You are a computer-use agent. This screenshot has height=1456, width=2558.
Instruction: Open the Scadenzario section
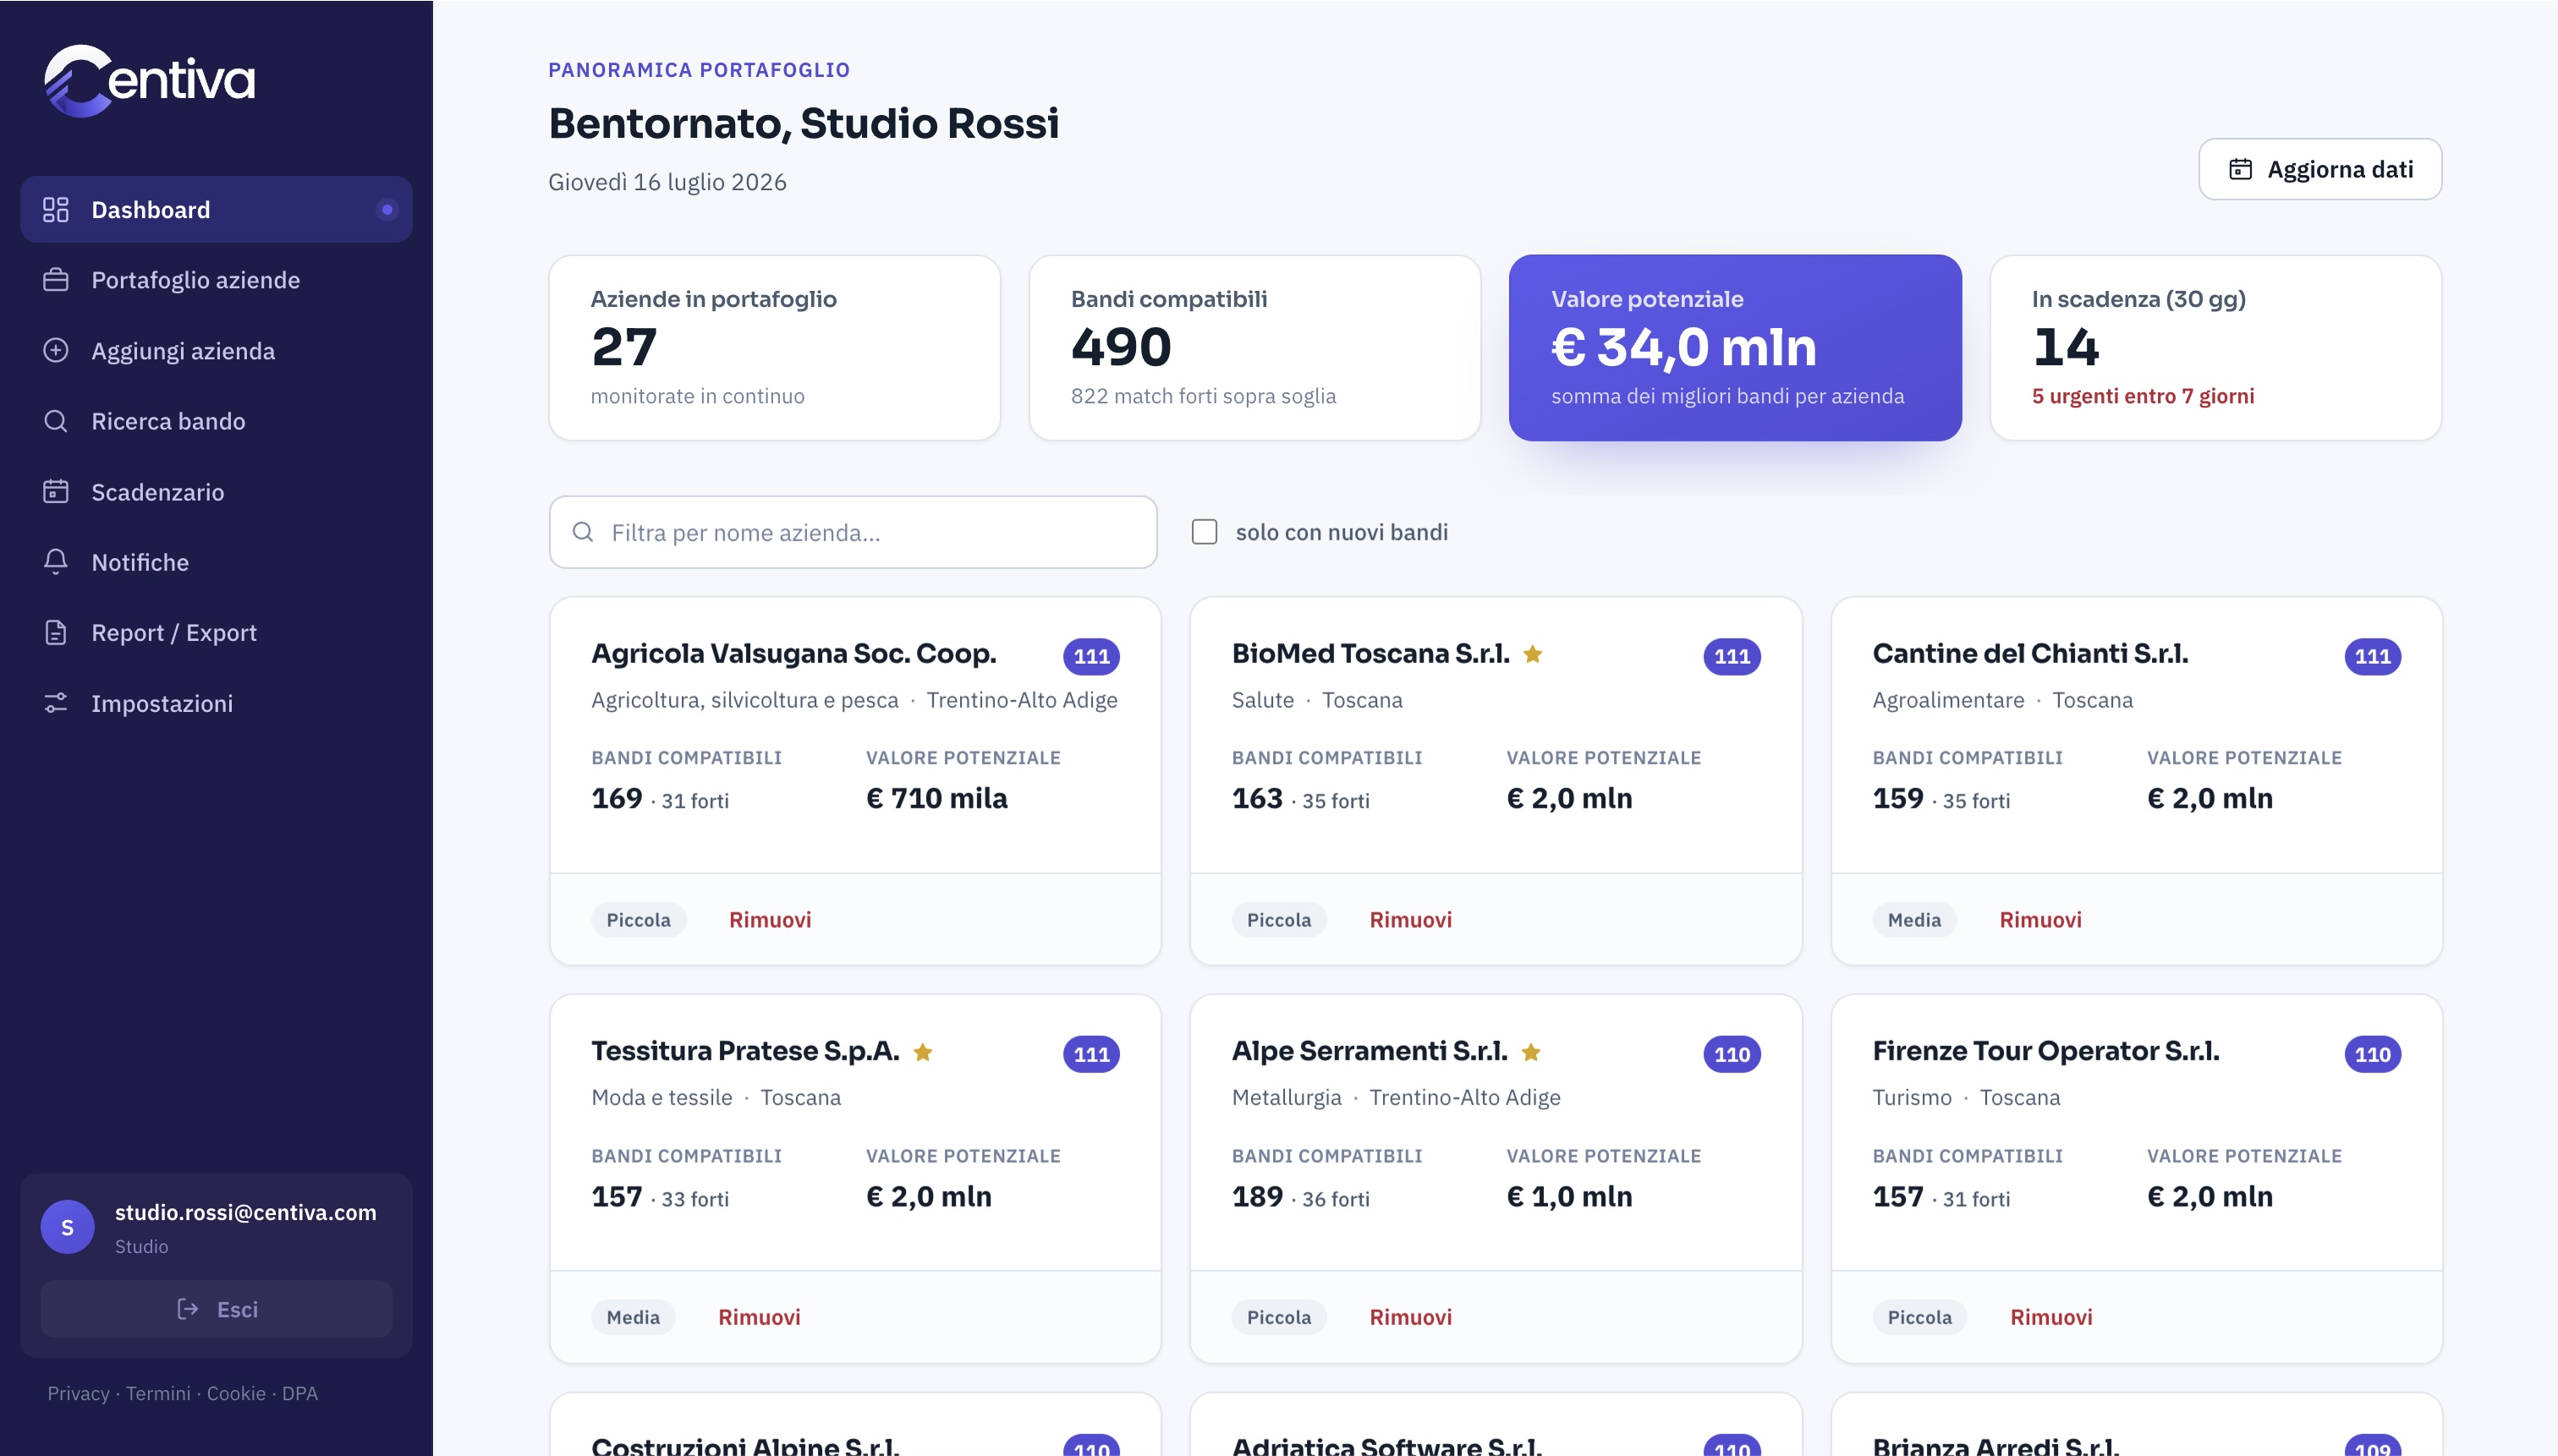216,491
